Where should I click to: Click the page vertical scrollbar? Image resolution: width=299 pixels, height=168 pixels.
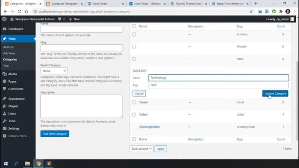pyautogui.click(x=297, y=101)
